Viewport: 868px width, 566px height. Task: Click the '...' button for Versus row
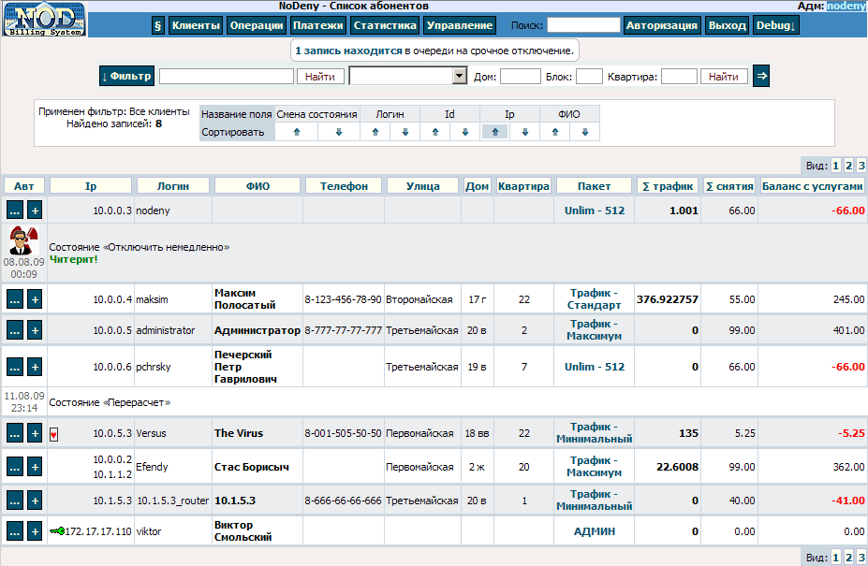[x=15, y=433]
